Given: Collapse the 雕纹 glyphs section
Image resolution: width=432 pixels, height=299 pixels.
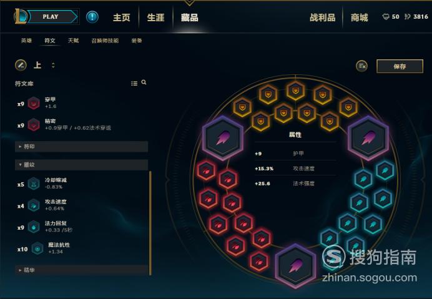Looking at the screenshot, I should point(82,165).
